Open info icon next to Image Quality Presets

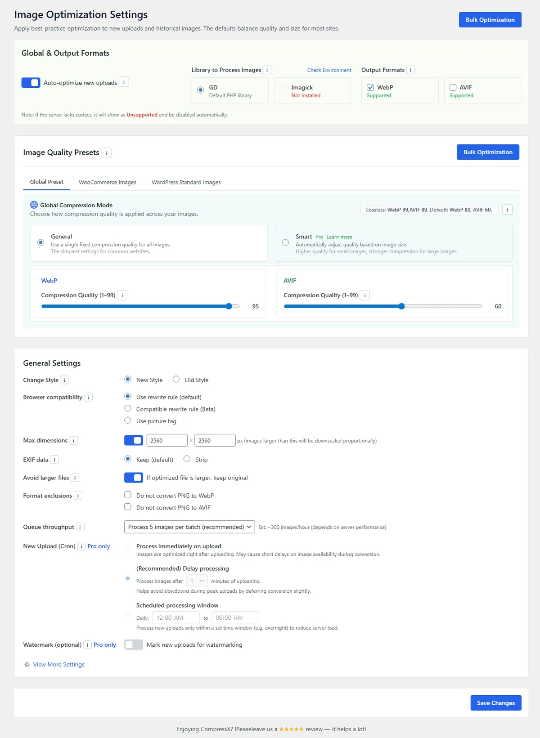(107, 153)
